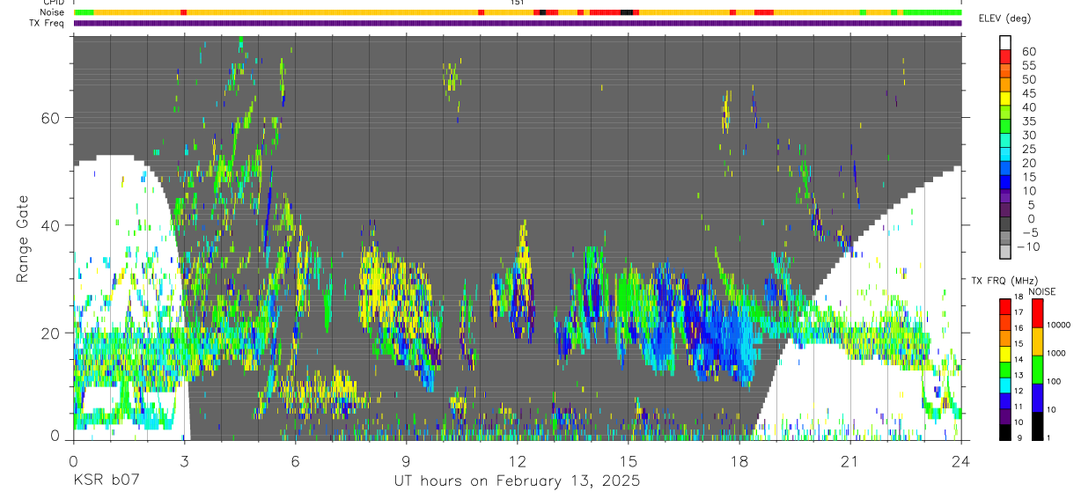Pick the red top swatch of NOISE bar

1037,312
